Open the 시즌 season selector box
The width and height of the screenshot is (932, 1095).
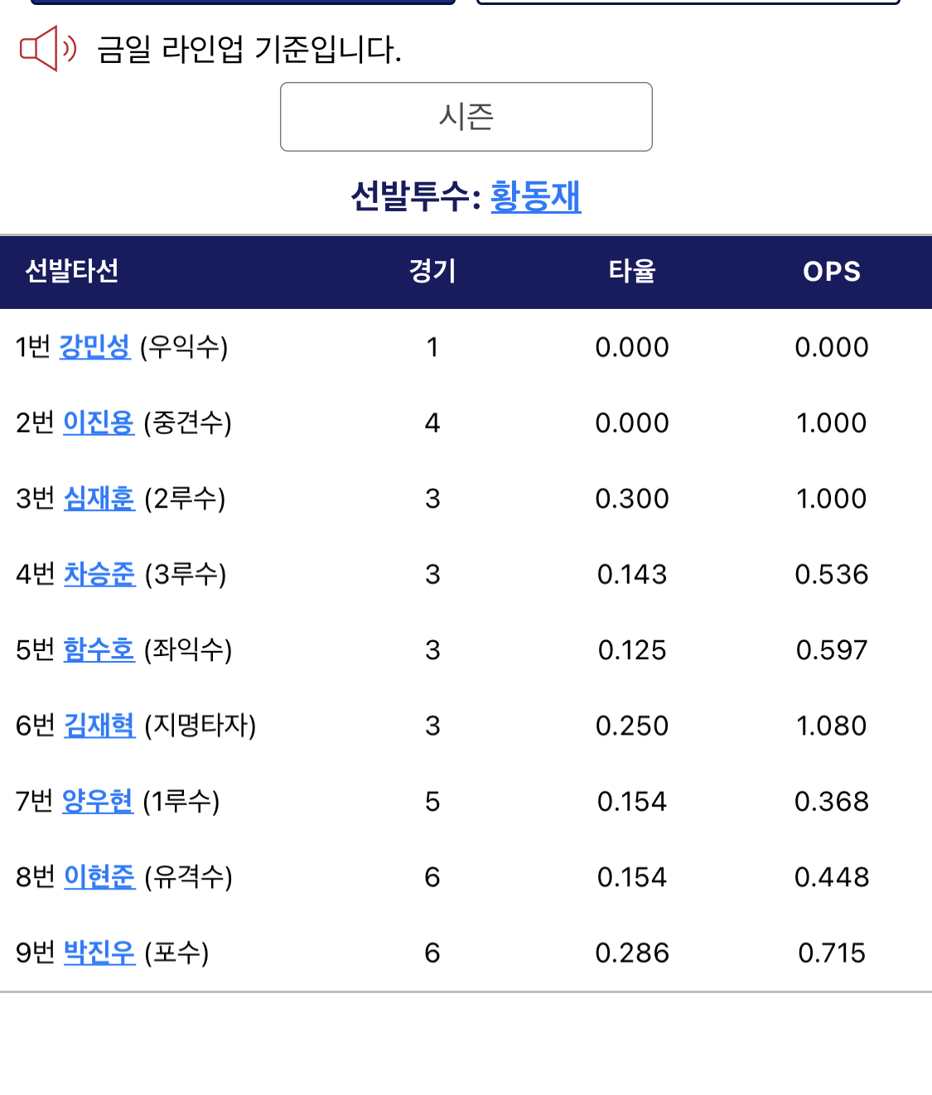click(466, 117)
